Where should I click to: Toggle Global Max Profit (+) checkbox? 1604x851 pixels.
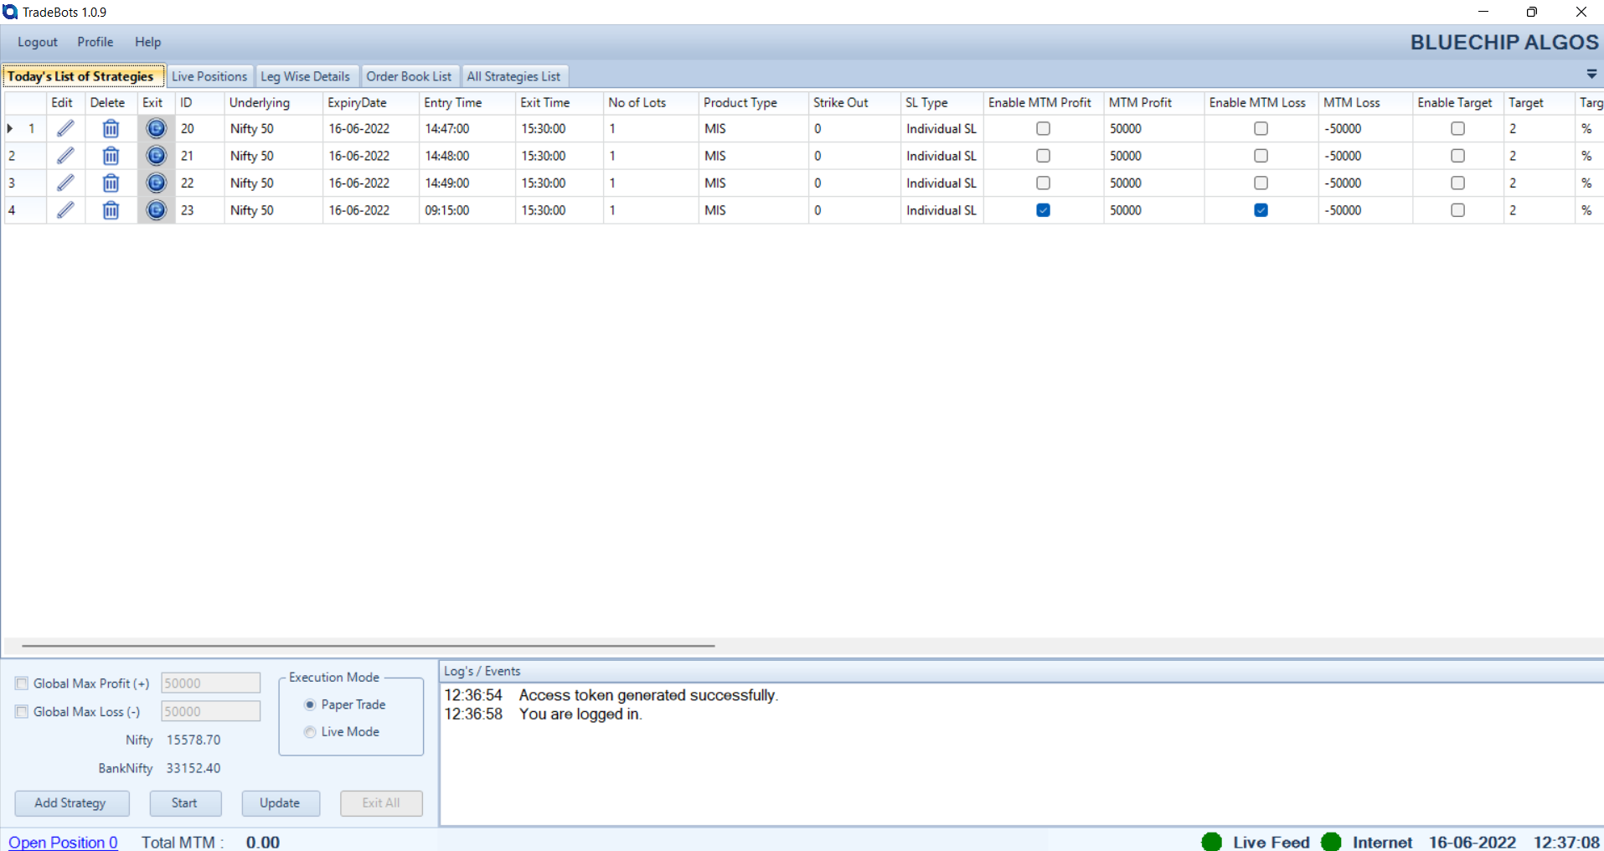coord(22,683)
